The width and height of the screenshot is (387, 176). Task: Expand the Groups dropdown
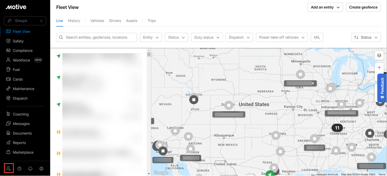click(25, 21)
